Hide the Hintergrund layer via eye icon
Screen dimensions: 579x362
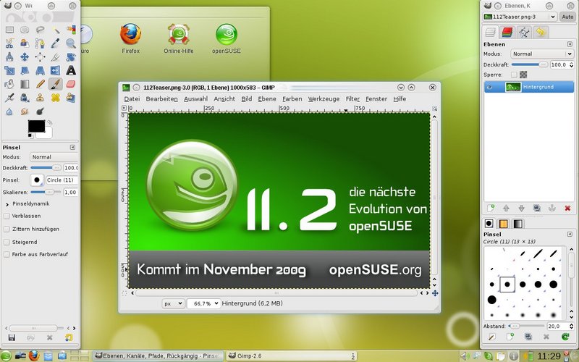490,87
